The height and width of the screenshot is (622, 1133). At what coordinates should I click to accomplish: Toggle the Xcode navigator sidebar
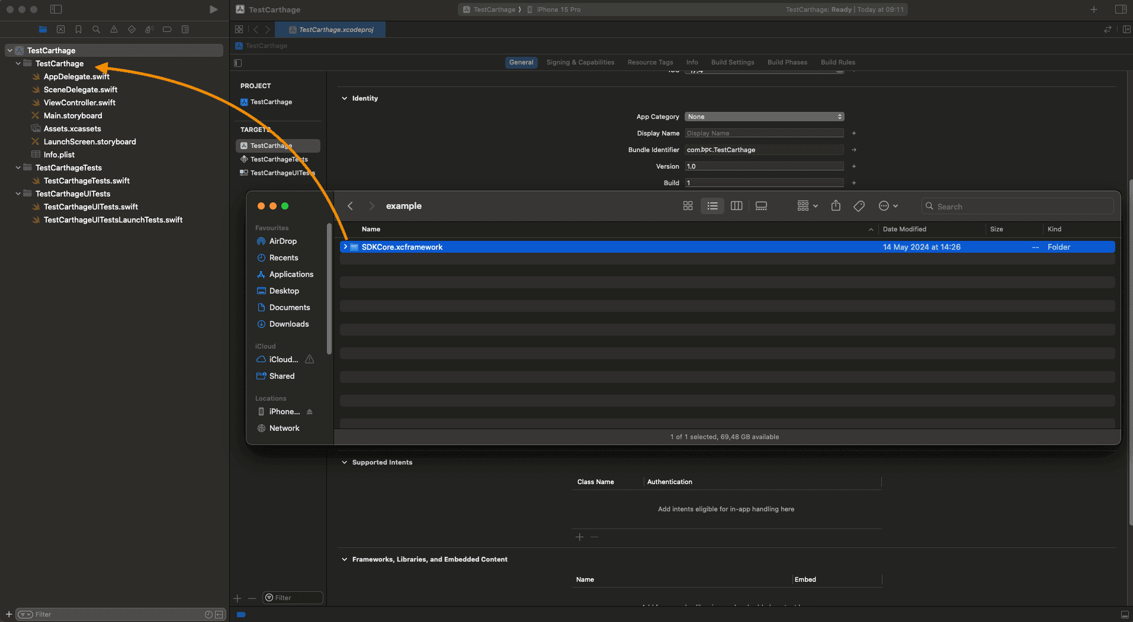point(56,9)
